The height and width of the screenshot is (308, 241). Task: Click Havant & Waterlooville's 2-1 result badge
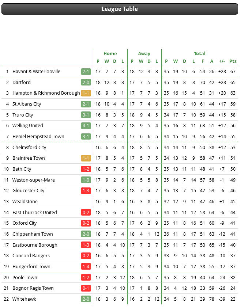(x=86, y=72)
